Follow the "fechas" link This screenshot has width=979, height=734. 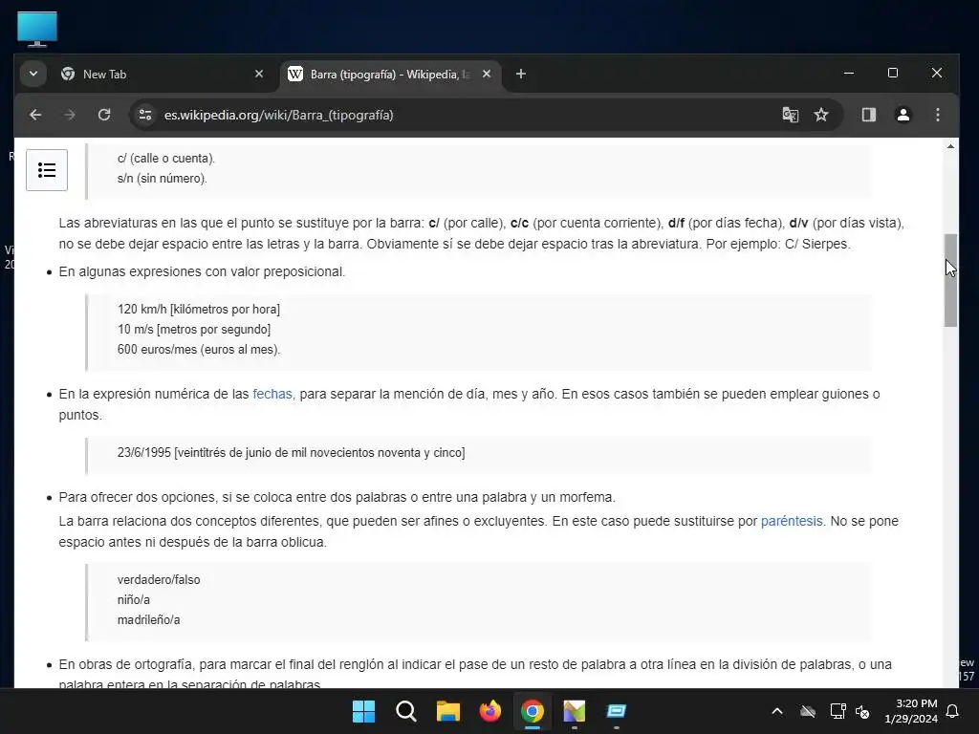272,394
